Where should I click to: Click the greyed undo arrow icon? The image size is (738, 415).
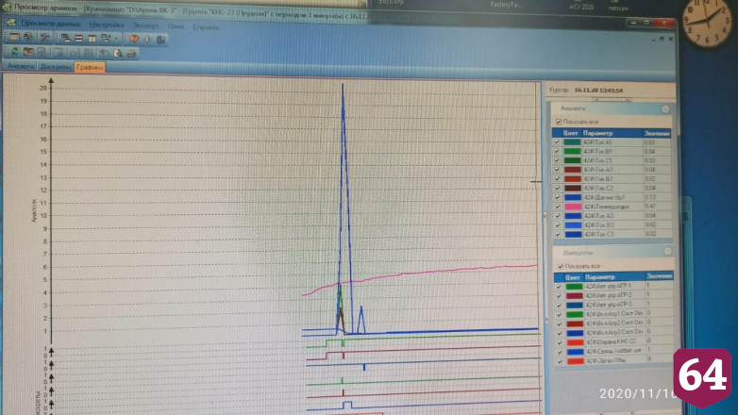(104, 53)
